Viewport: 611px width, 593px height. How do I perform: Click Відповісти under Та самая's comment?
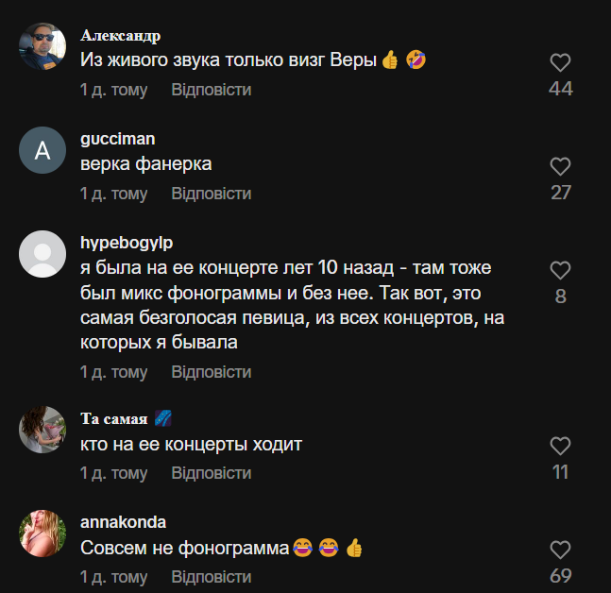[211, 472]
